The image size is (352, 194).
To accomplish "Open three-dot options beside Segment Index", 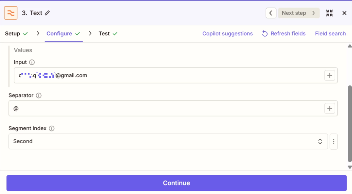I will [x=334, y=142].
